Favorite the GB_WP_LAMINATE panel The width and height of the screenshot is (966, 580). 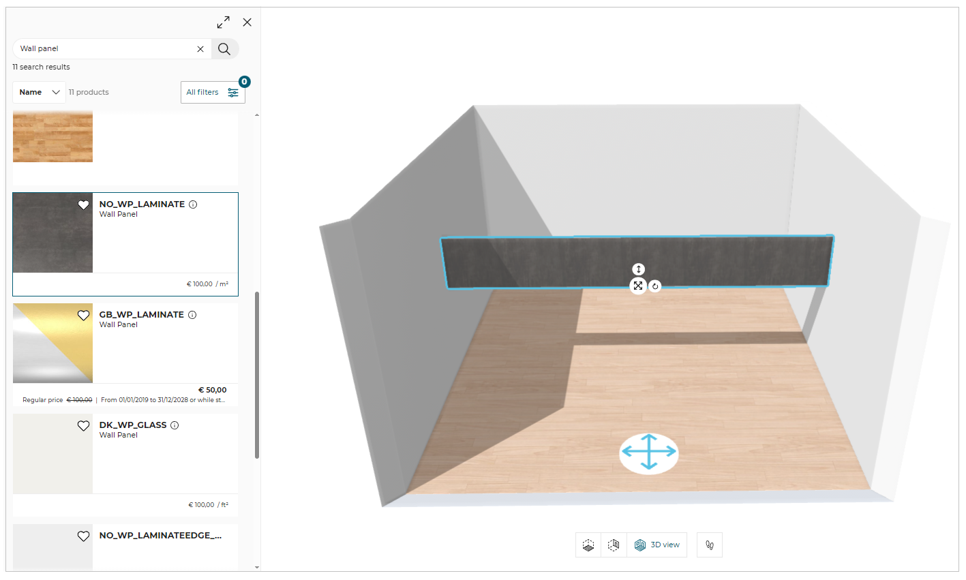(84, 316)
